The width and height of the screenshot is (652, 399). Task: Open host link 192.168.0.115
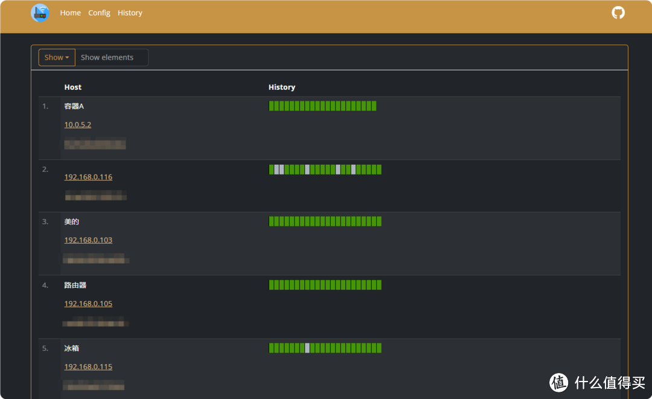88,367
